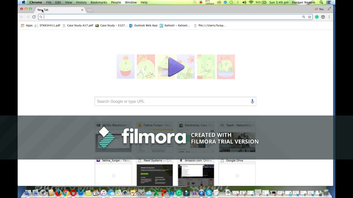Open the fatima_furqan Yahoo thumbnail
The width and height of the screenshot is (353, 198).
coord(114,172)
